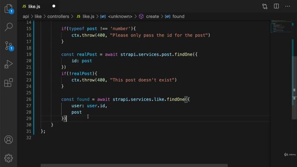
Task: Open the Extensions view icon
Action: (8, 83)
